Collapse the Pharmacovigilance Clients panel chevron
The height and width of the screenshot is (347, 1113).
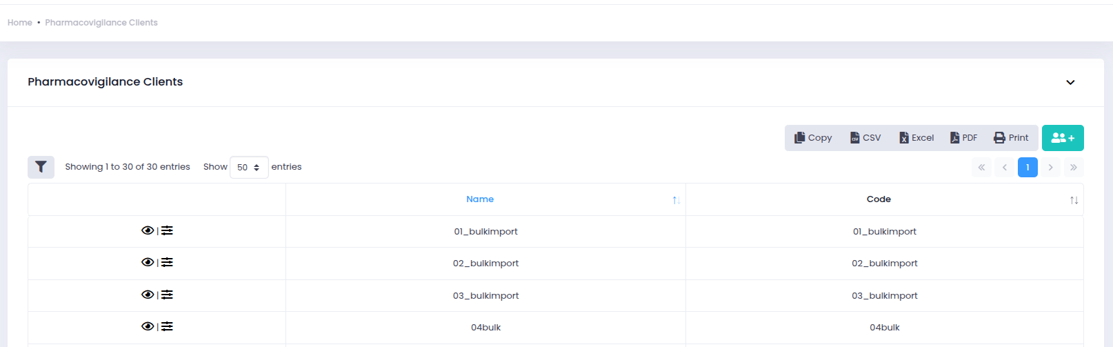[x=1070, y=82]
